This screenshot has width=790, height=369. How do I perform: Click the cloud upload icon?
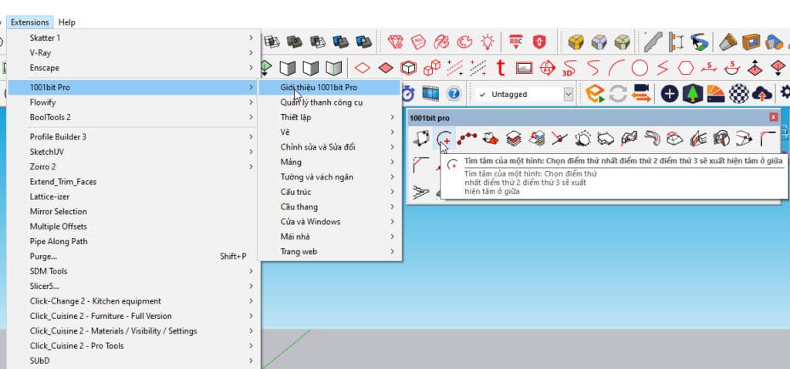(762, 93)
